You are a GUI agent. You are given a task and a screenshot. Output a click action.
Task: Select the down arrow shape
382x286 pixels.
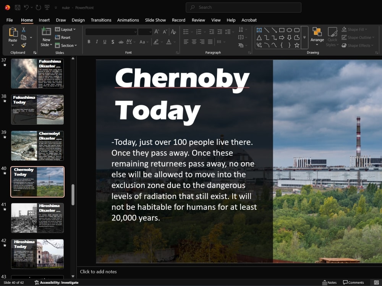tap(289, 37)
